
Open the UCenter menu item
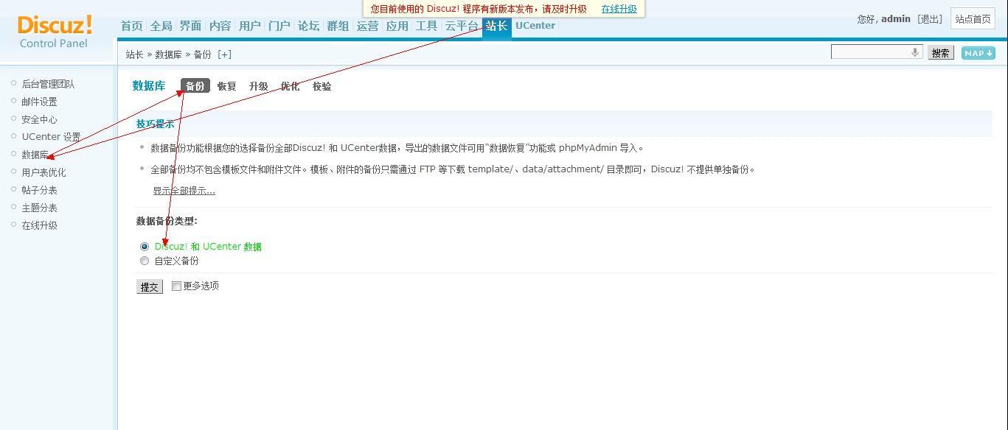click(x=535, y=24)
